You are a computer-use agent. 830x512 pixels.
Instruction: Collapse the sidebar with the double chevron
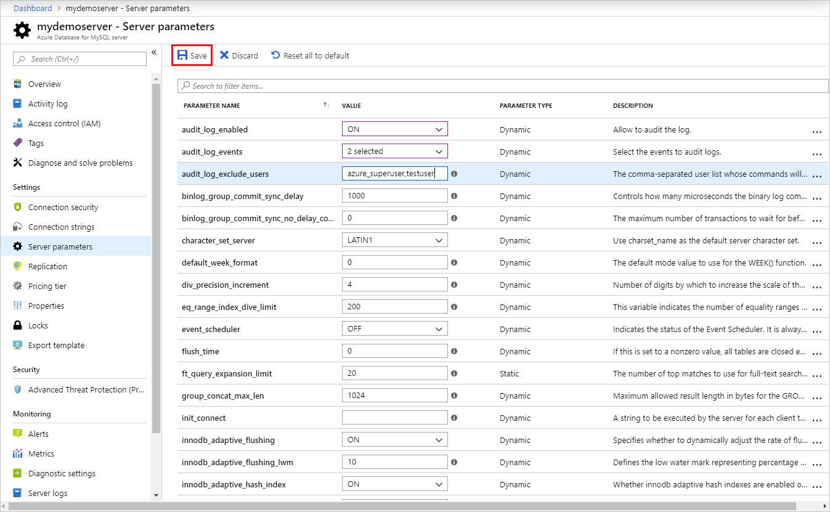click(154, 52)
